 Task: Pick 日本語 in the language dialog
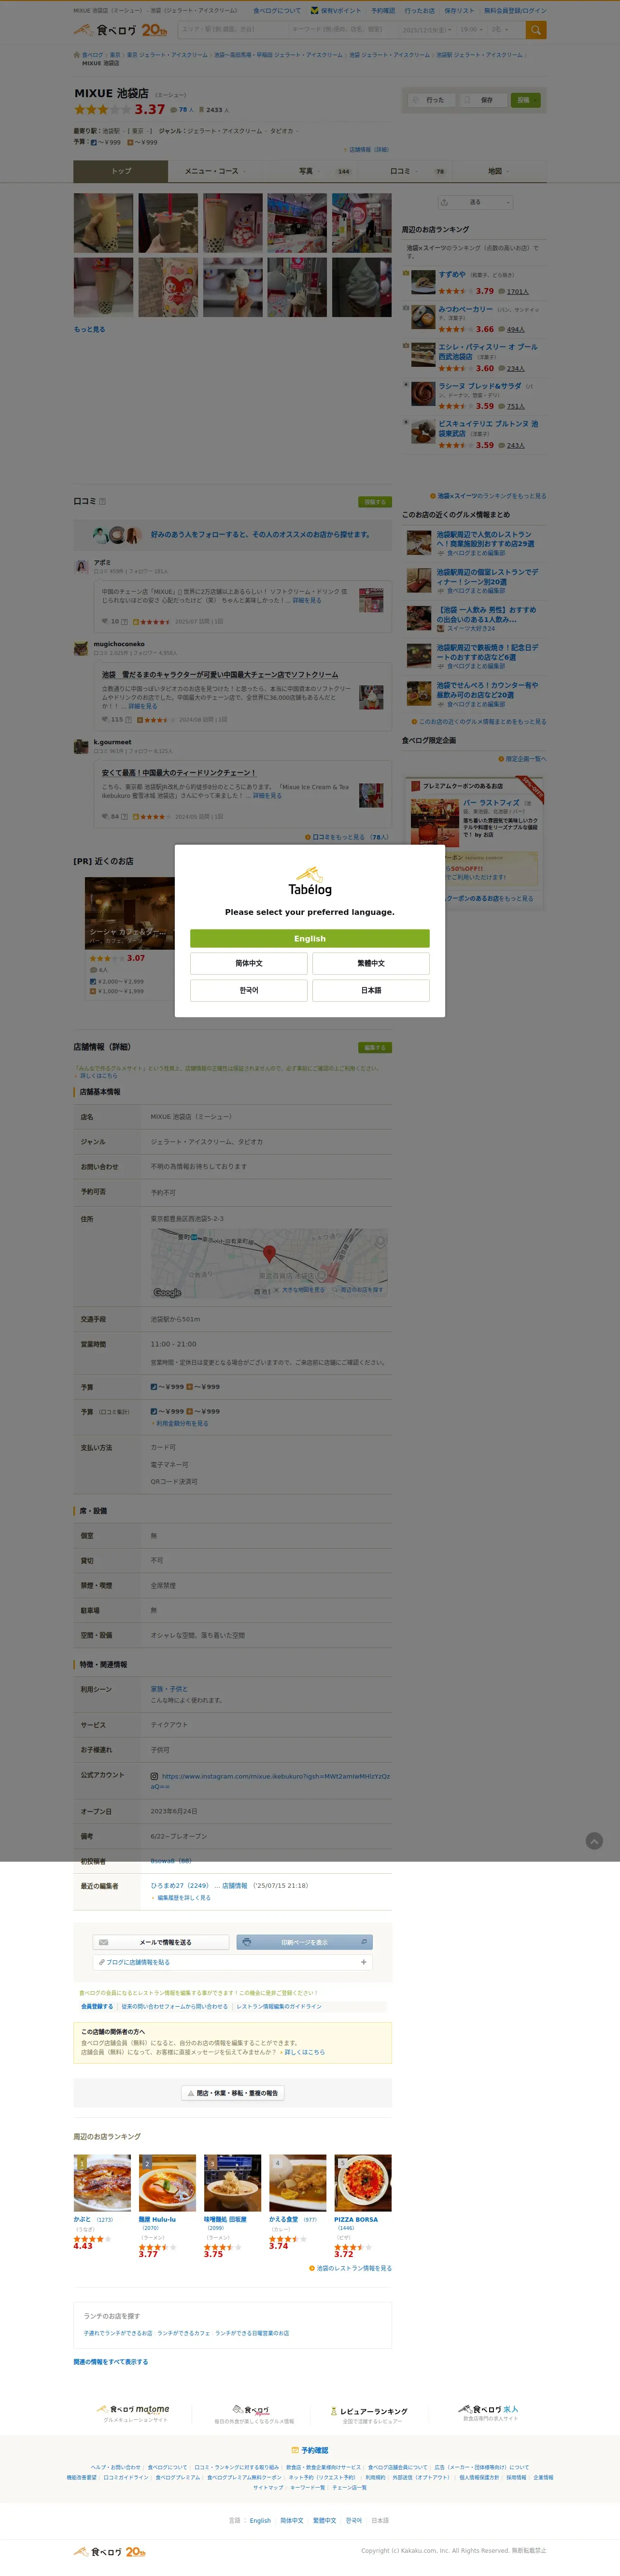pos(371,990)
